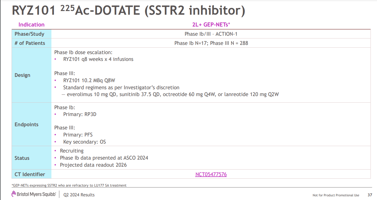
Task: Click the Endpoints row label cell
Action: click(x=26, y=124)
